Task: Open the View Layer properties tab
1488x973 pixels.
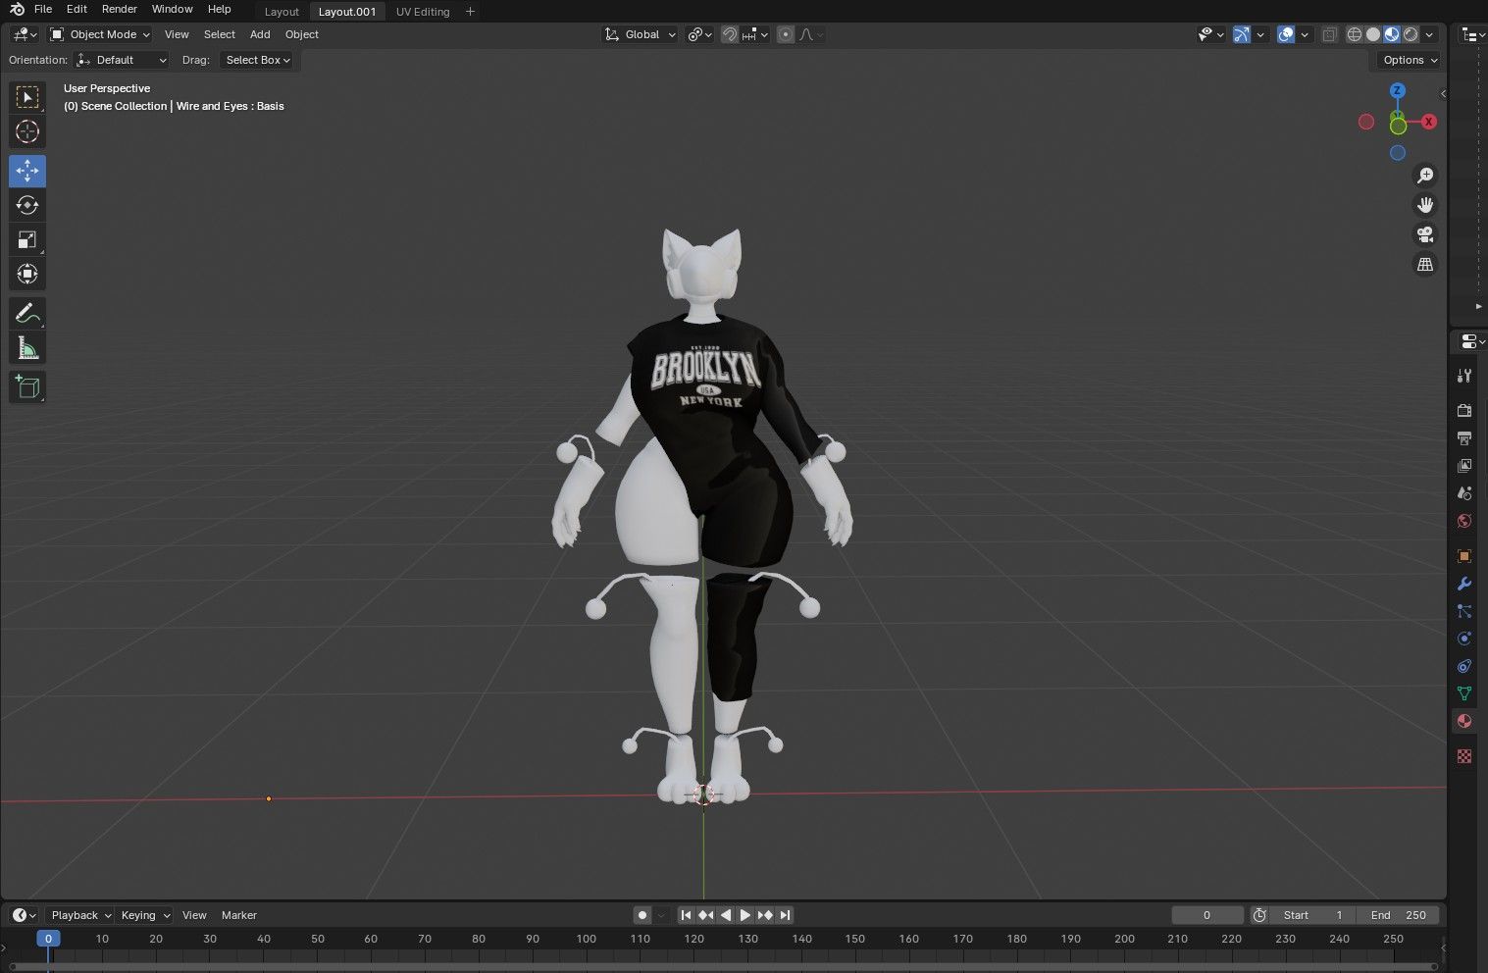Action: [1464, 465]
